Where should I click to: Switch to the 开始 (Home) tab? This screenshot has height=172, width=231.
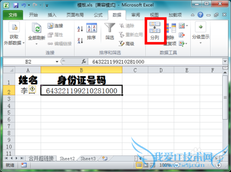(33, 15)
